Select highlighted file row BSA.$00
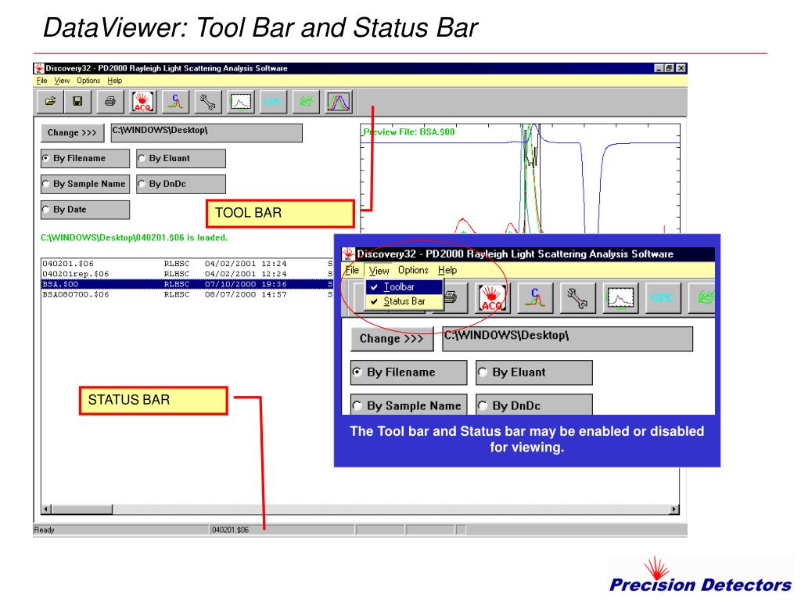Image resolution: width=801 pixels, height=601 pixels. (187, 284)
